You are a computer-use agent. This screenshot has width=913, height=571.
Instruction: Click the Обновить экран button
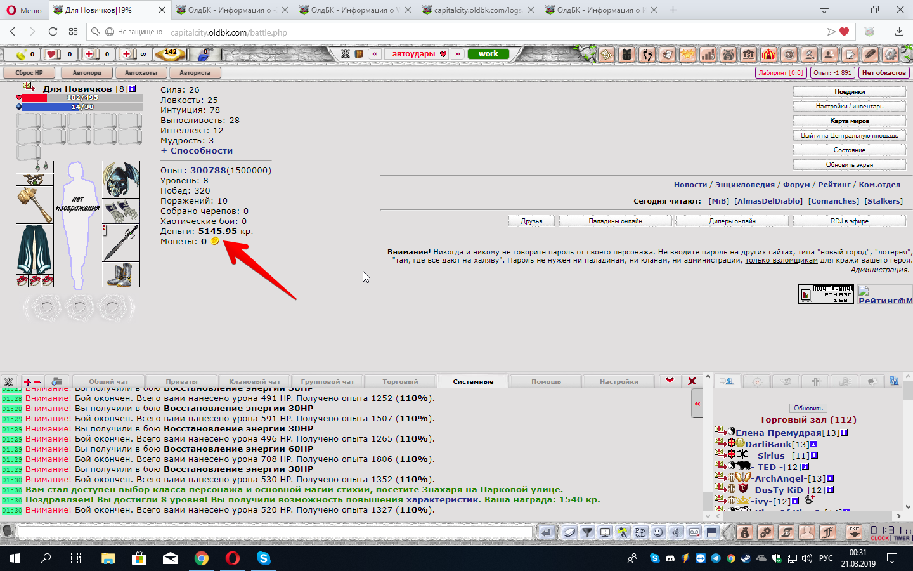850,165
